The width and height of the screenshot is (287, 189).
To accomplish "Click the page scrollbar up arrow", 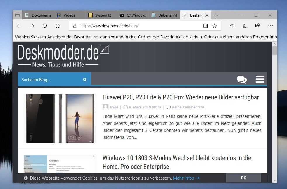I will click(x=275, y=44).
